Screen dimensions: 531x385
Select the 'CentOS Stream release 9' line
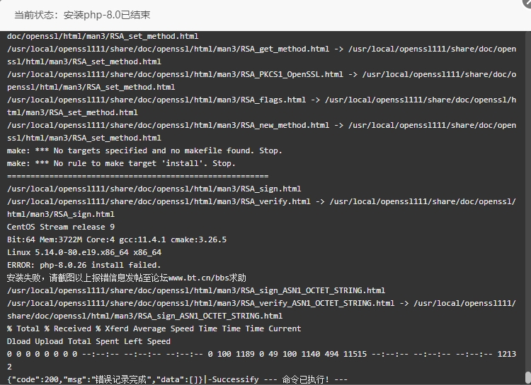pyautogui.click(x=61, y=227)
